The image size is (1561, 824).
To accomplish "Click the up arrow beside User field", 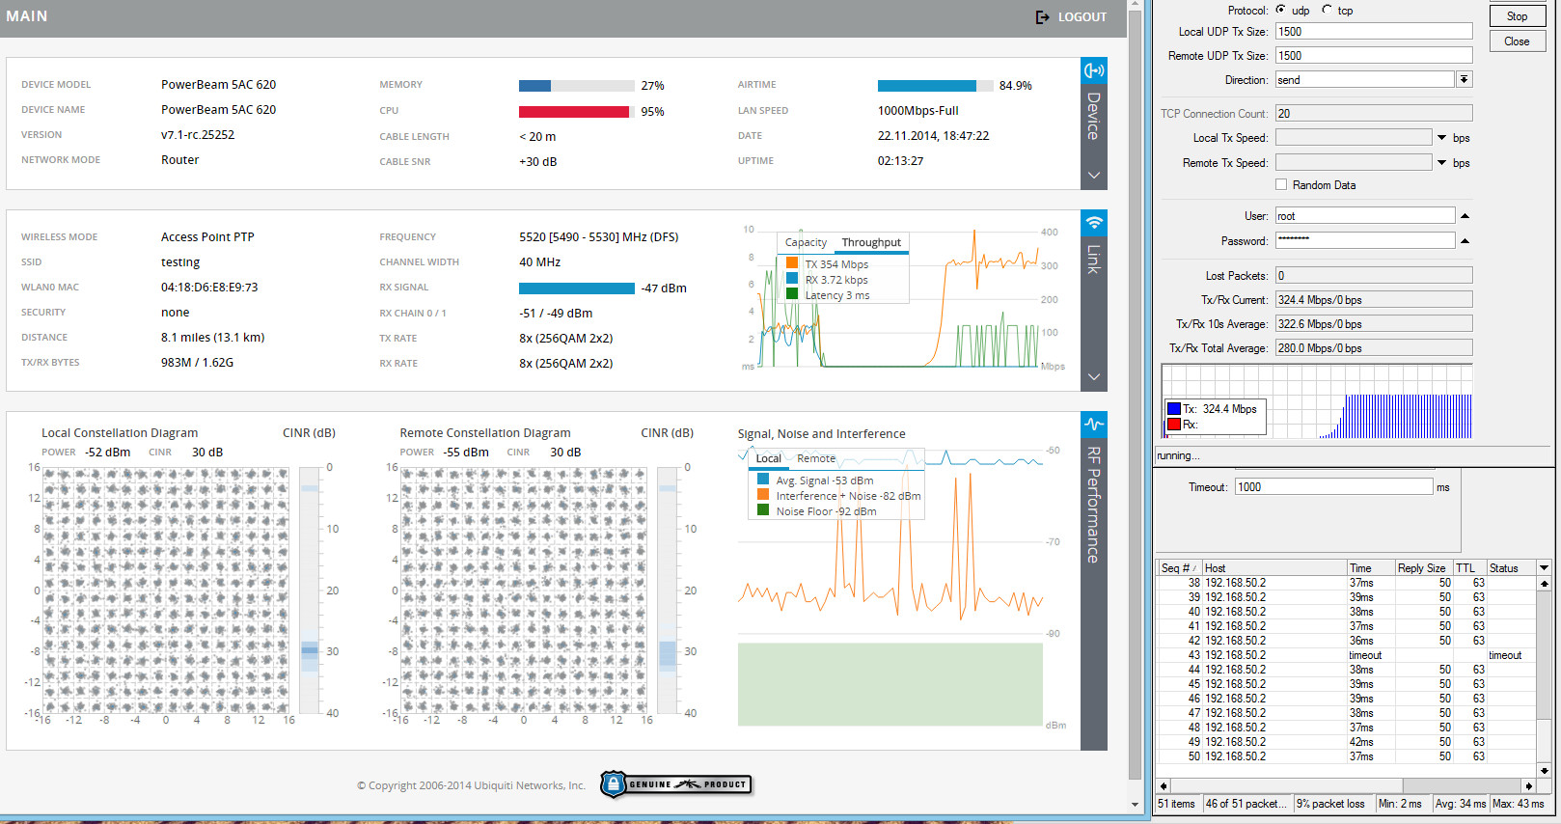I will pyautogui.click(x=1465, y=216).
